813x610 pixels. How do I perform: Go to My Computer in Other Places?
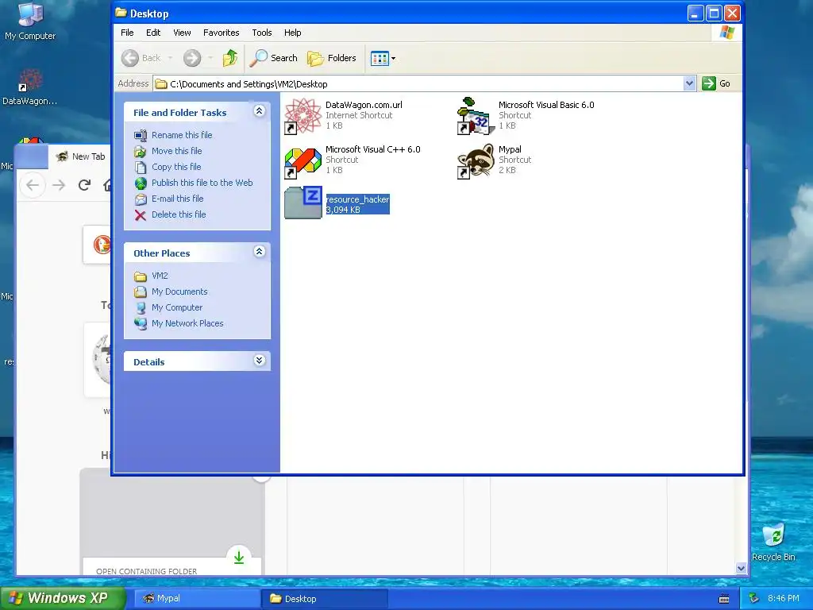177,307
